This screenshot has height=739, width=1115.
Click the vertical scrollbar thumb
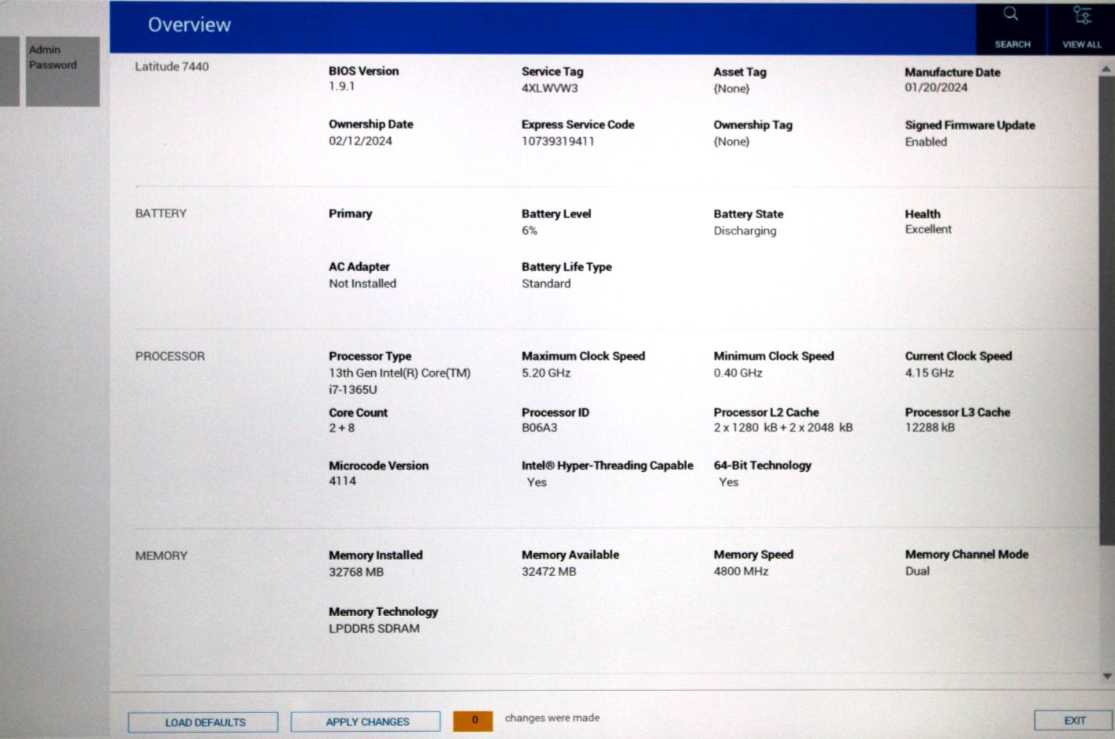(1106, 311)
